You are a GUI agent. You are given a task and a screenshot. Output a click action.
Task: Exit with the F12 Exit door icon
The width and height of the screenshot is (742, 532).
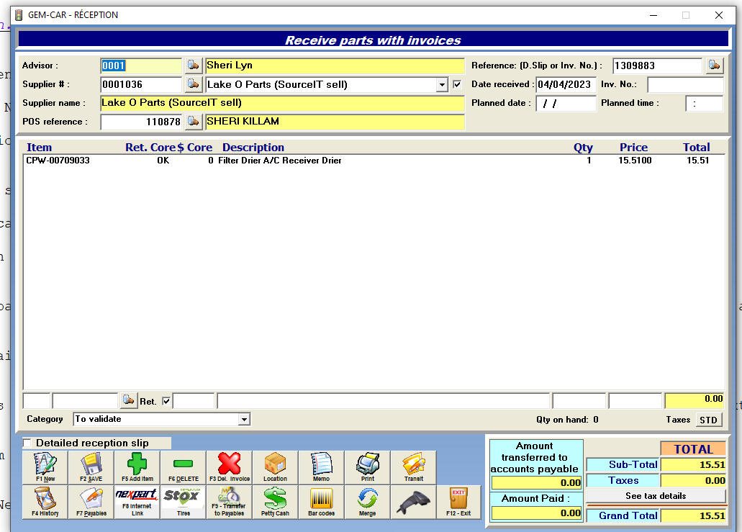tap(458, 502)
